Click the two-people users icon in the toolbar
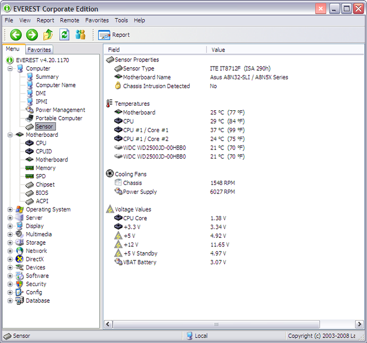Screen dimensions: 367x343 click(80, 34)
